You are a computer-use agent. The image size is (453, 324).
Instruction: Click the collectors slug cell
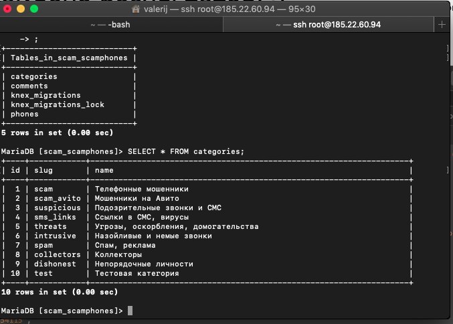[x=58, y=254]
